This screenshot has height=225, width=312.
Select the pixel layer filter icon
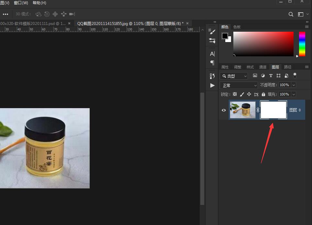[255, 75]
